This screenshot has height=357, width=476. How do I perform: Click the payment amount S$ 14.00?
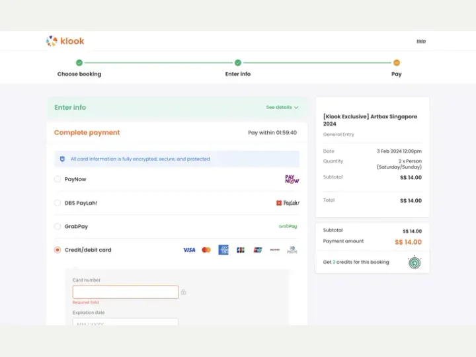[408, 242]
